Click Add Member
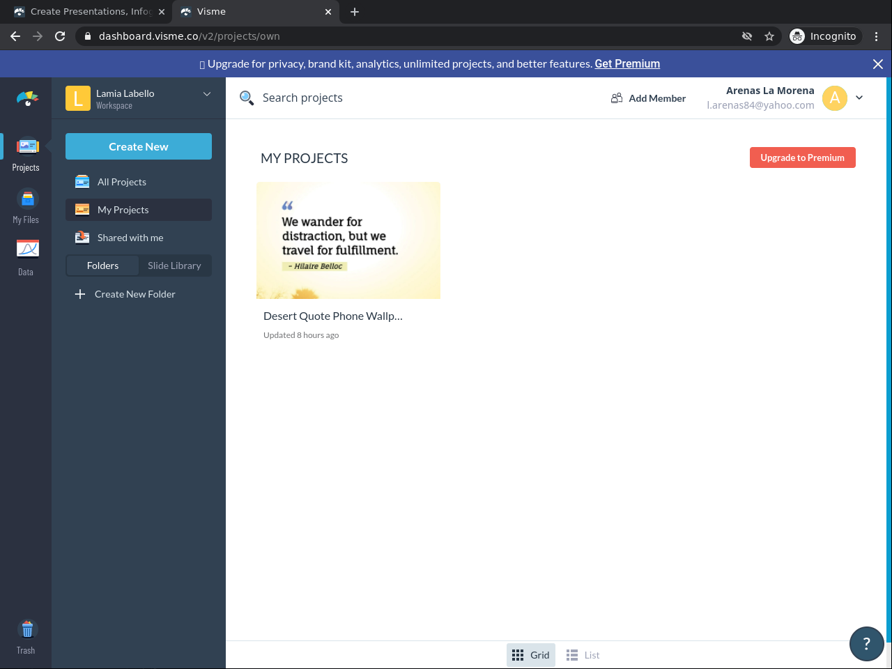The width and height of the screenshot is (892, 669). [648, 98]
